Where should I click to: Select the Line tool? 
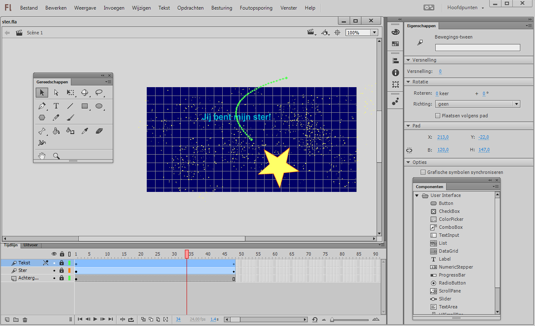[70, 106]
